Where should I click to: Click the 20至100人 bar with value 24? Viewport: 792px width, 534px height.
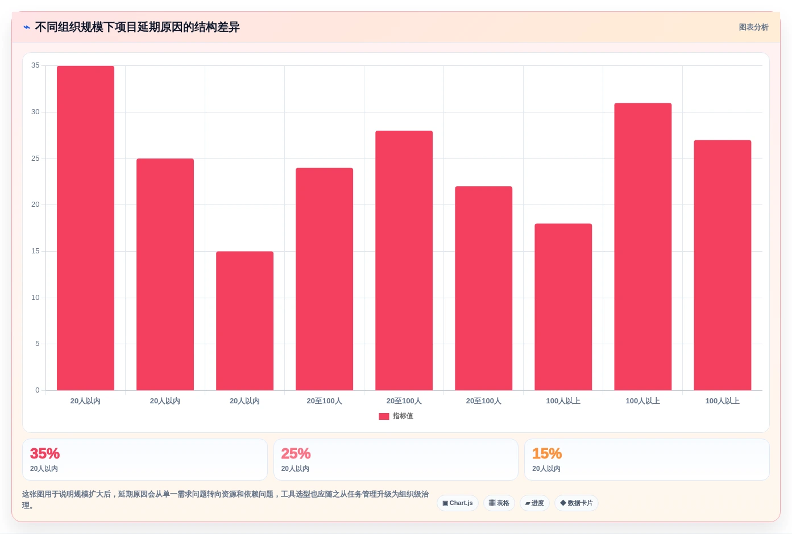point(324,279)
